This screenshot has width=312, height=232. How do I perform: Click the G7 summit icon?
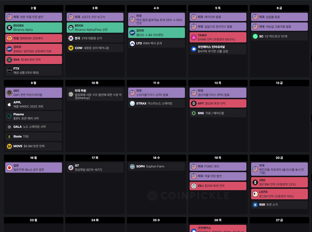[x=71, y=168]
